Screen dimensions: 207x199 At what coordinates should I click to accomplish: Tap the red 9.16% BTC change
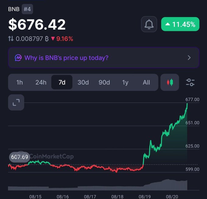(62, 39)
